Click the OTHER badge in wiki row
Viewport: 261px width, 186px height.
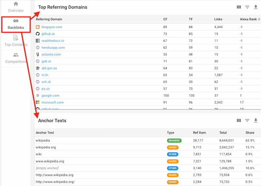click(x=173, y=154)
